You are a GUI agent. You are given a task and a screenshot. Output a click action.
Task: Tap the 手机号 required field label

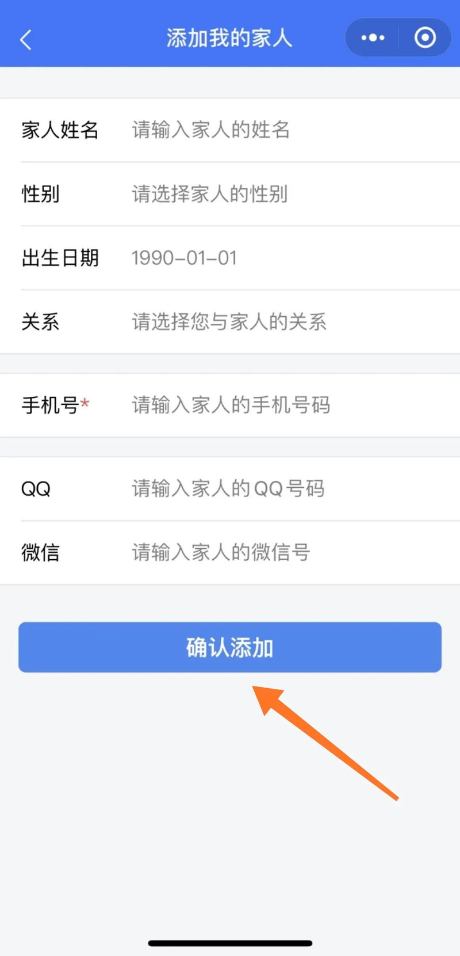pos(51,405)
